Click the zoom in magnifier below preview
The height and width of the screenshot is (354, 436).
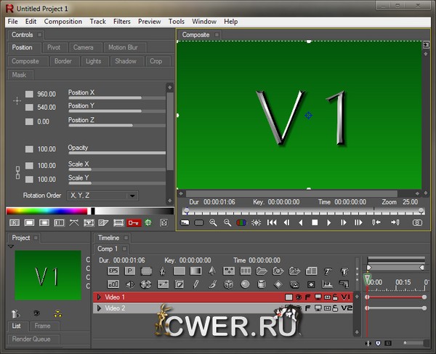[x=214, y=222]
